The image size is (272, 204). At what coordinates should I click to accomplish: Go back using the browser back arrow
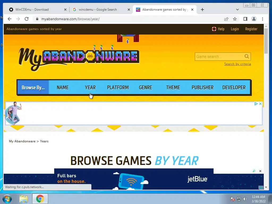[10, 19]
